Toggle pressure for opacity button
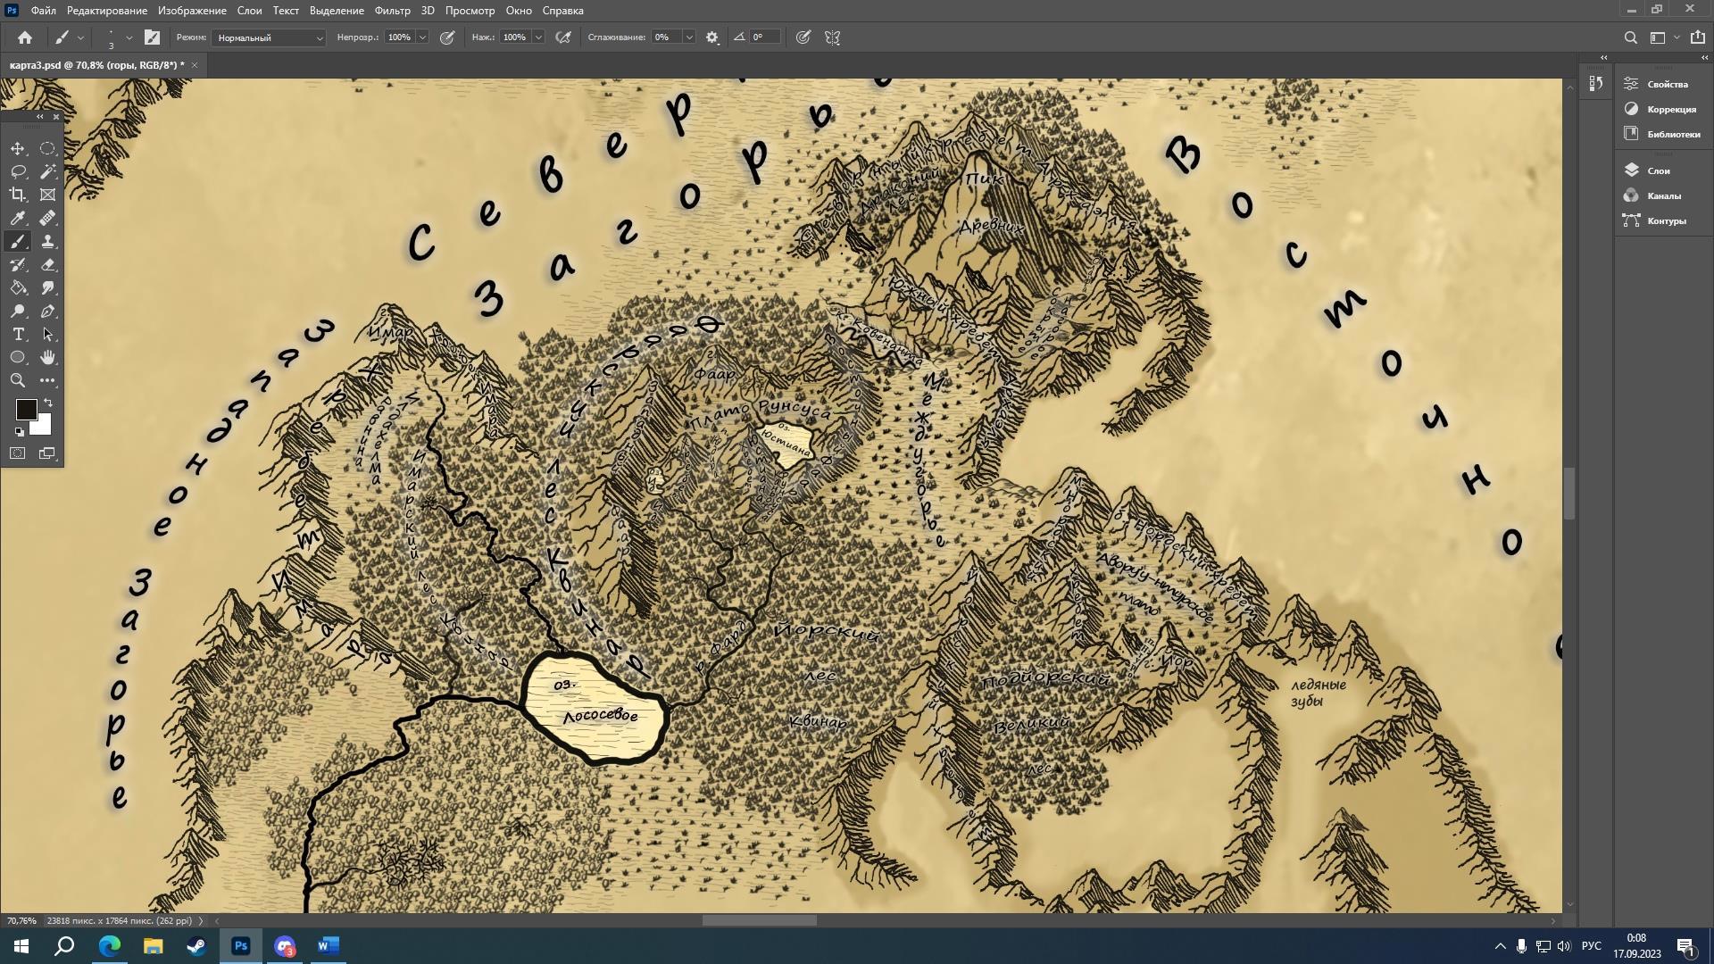Image resolution: width=1714 pixels, height=964 pixels. pos(447,37)
